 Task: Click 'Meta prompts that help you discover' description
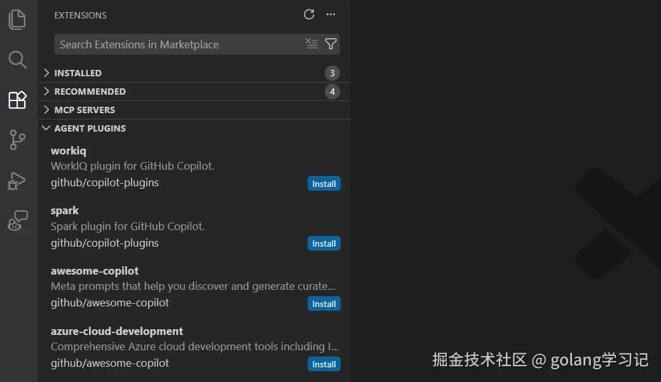(x=193, y=286)
